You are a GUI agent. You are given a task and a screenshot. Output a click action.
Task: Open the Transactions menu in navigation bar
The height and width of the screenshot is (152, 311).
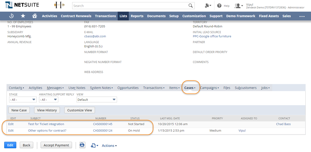tap(105, 16)
